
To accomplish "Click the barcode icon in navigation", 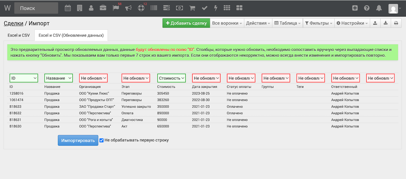I will (154, 8).
